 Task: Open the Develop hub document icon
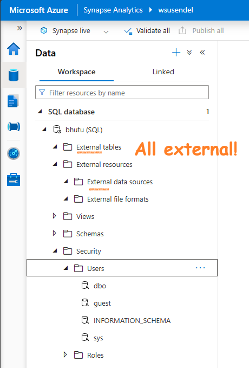[13, 101]
